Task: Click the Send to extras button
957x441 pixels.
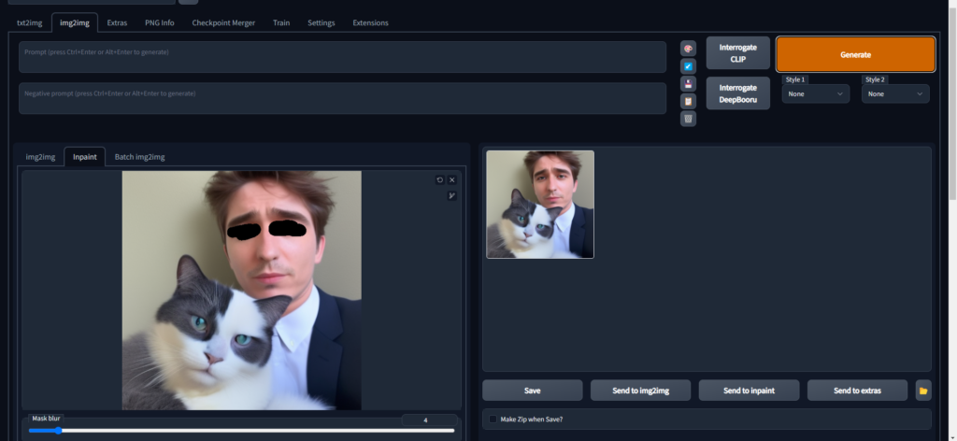Action: tap(857, 391)
